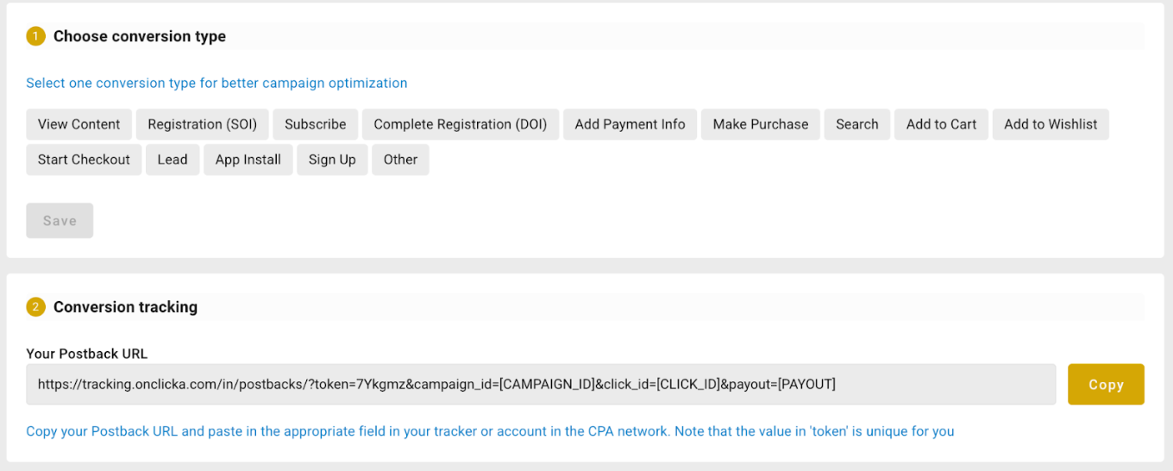Select the Sign Up conversion type
Screen dimensions: 1173x471
(x=332, y=160)
